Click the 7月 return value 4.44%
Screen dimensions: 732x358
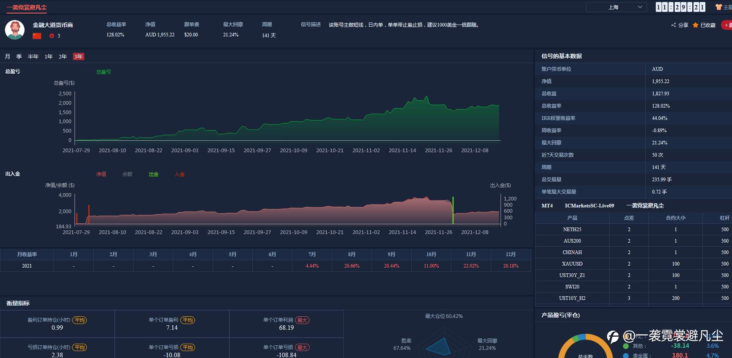click(x=312, y=266)
